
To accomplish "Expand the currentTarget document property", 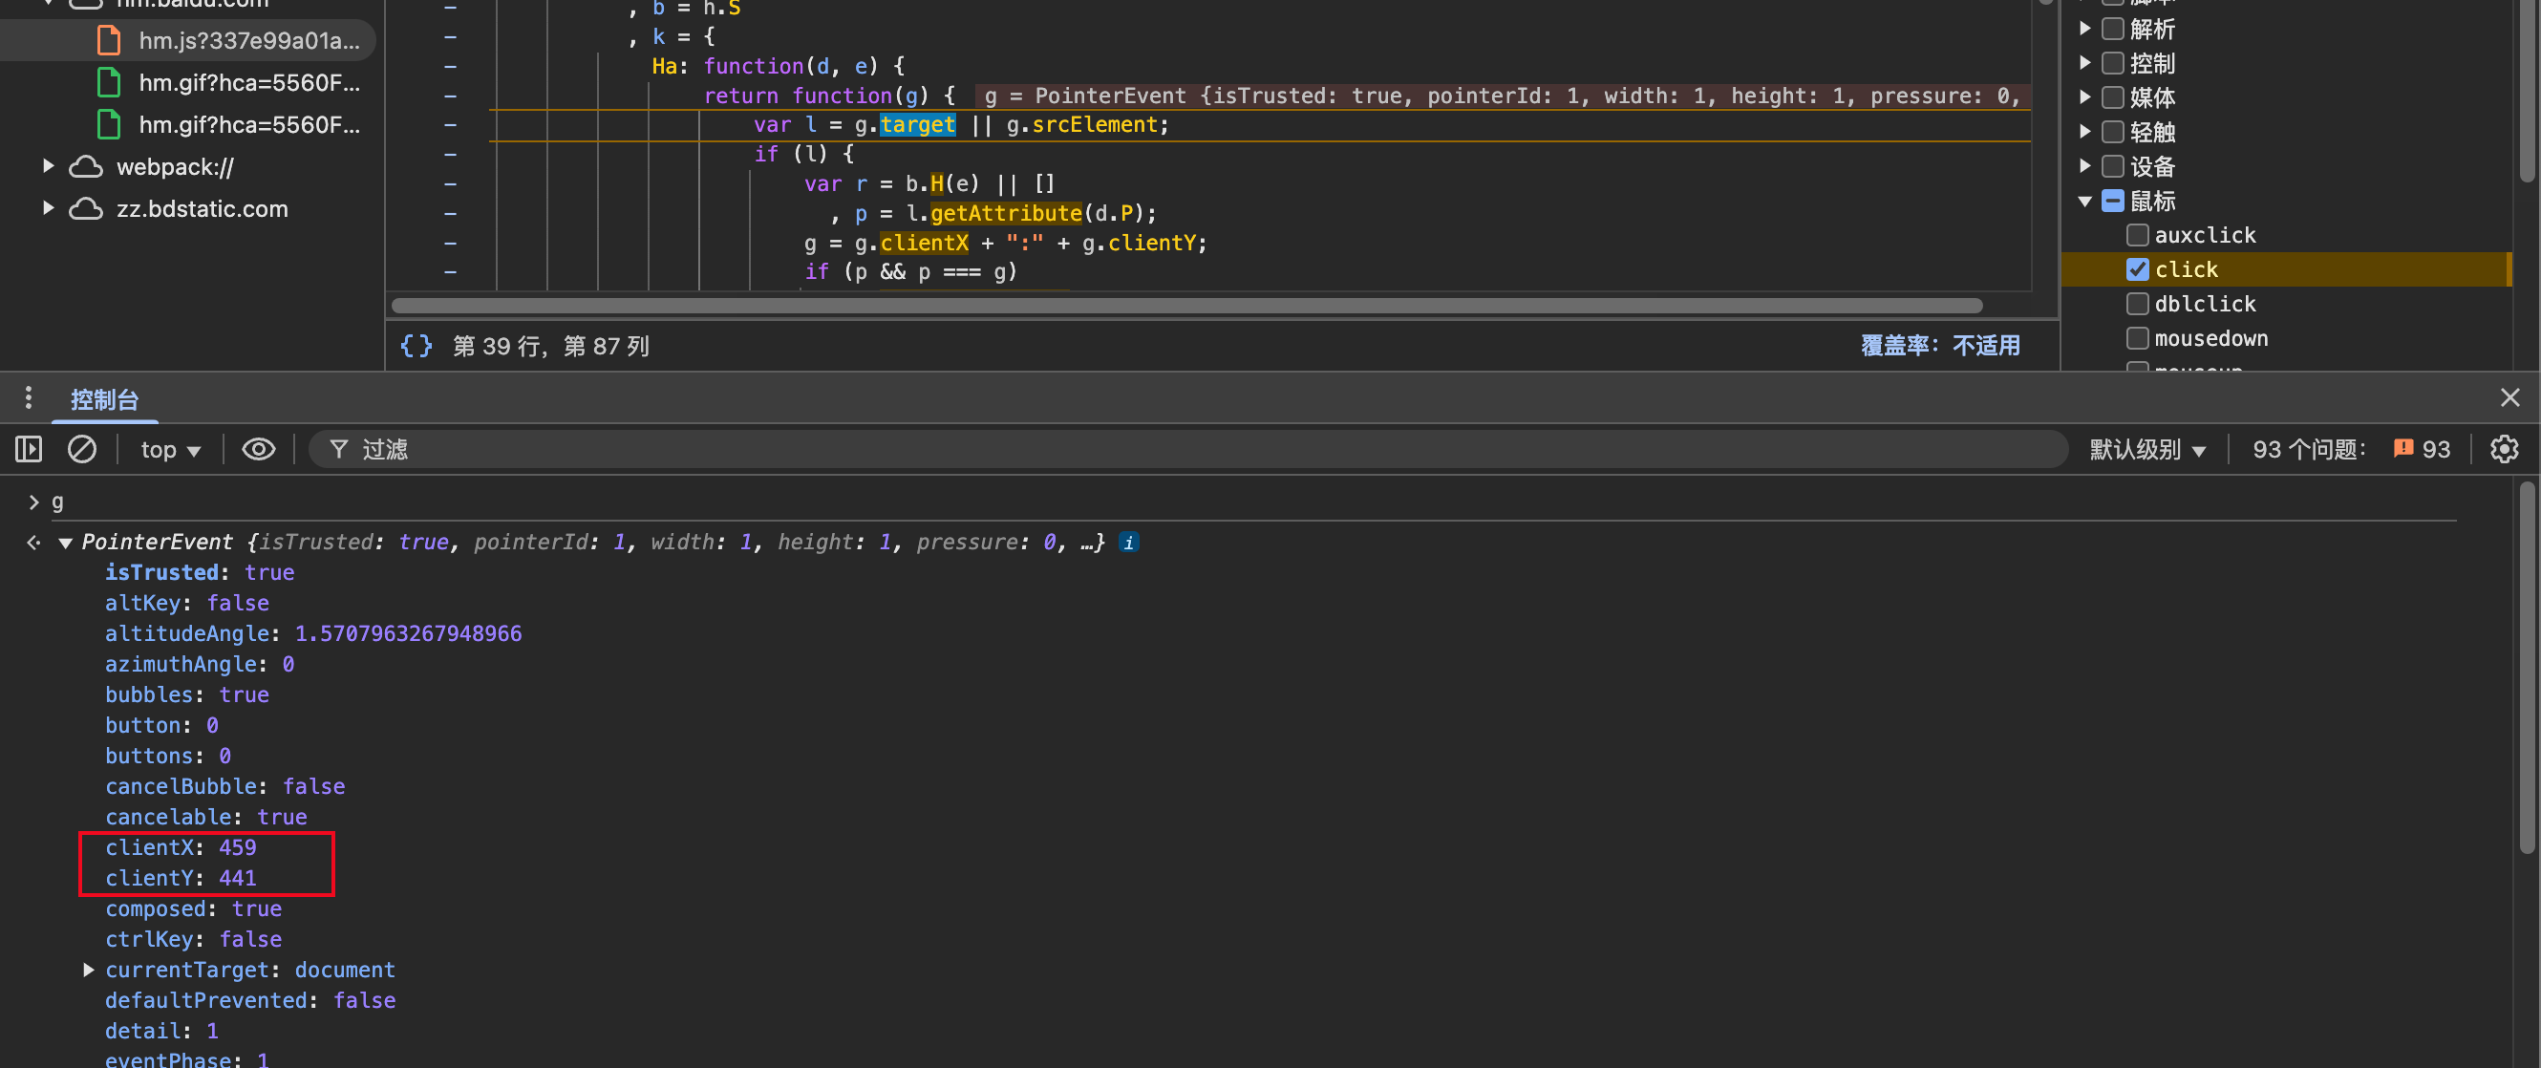I will (89, 971).
